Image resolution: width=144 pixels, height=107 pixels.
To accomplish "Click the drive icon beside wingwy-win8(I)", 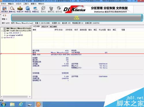I will 7,35.
